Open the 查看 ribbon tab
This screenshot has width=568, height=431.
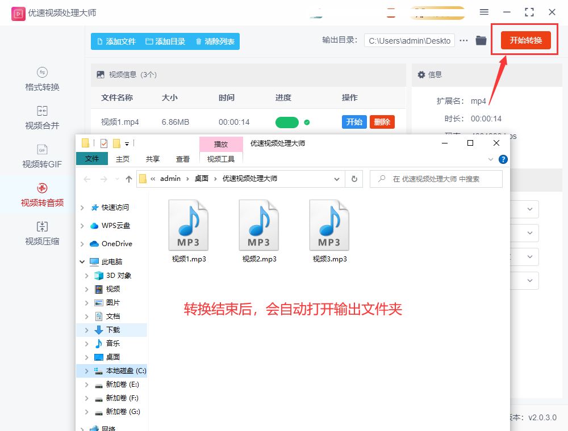[182, 159]
